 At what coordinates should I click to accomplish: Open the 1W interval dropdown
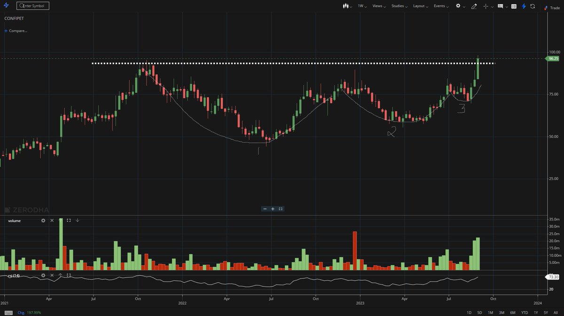pos(360,7)
